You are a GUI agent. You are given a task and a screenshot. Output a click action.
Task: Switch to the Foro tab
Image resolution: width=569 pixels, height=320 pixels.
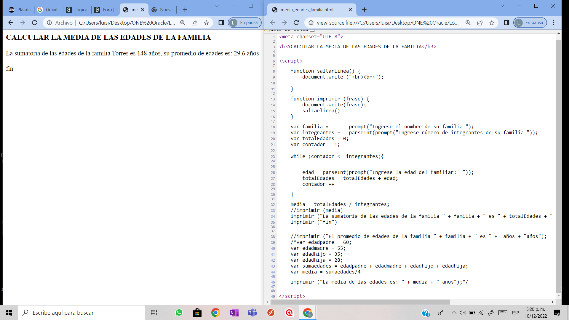tap(105, 10)
